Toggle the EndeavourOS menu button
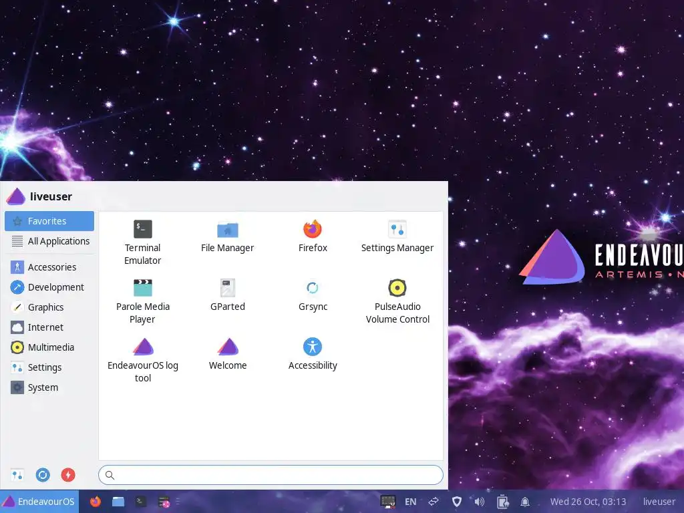The image size is (684, 513). (x=39, y=502)
